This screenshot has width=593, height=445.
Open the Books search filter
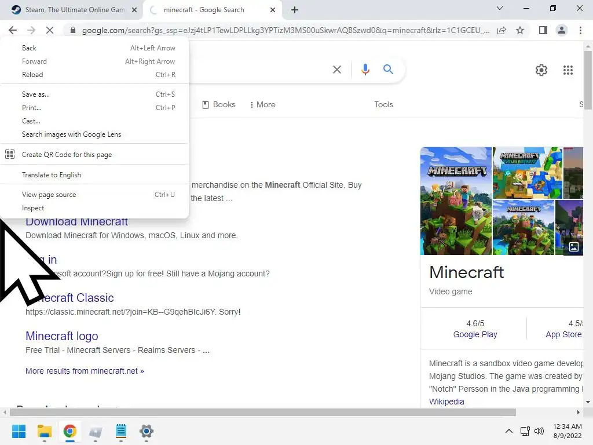tap(219, 104)
